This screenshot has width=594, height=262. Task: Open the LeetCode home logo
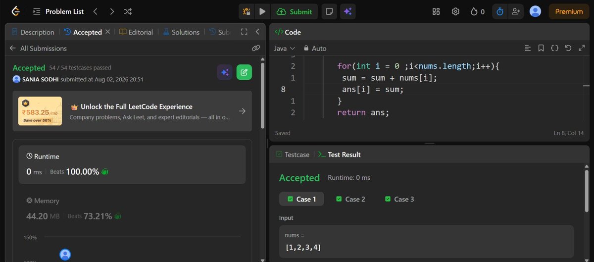click(x=16, y=11)
